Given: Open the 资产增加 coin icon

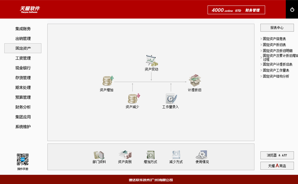Looking at the screenshot, I should pos(108,81).
